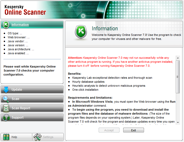The width and height of the screenshot is (184, 142).
Task: Click the blue download arrow Update icon
Action: click(6, 90)
